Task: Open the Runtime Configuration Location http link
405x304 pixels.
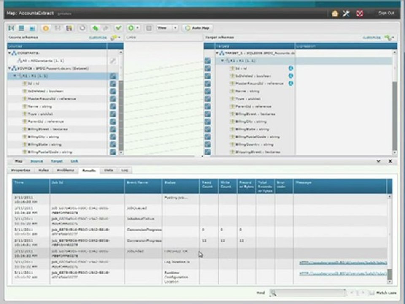Action: pyautogui.click(x=343, y=274)
